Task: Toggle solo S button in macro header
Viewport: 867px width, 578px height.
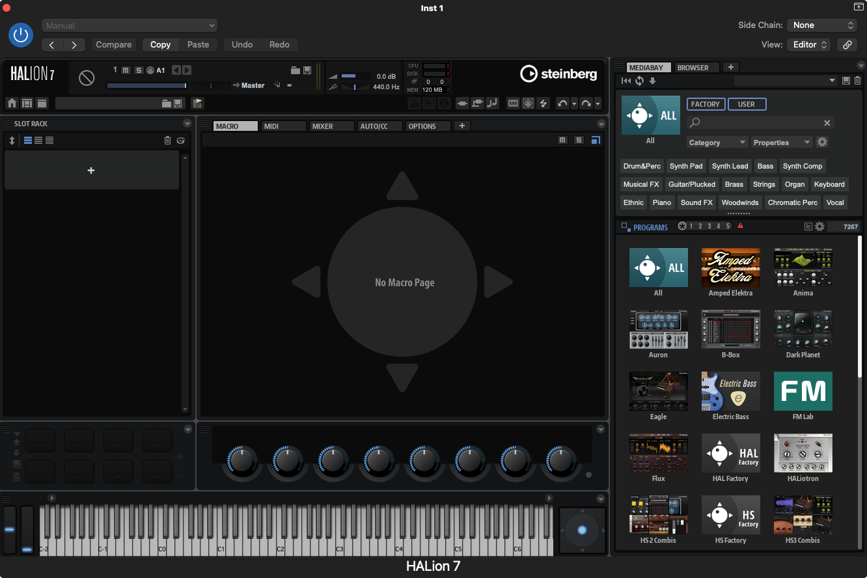Action: point(579,140)
